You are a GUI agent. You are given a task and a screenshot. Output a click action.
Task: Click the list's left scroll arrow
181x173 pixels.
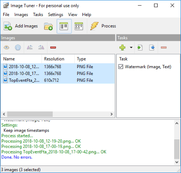click(4, 114)
